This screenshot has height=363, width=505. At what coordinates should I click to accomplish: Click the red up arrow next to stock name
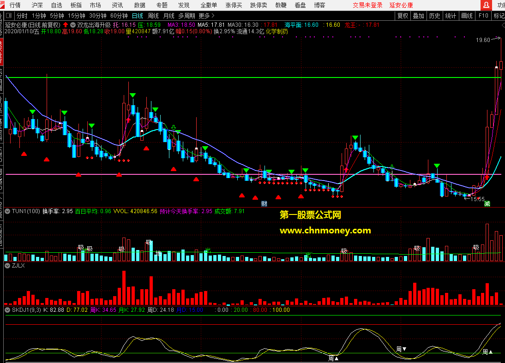click(x=66, y=25)
